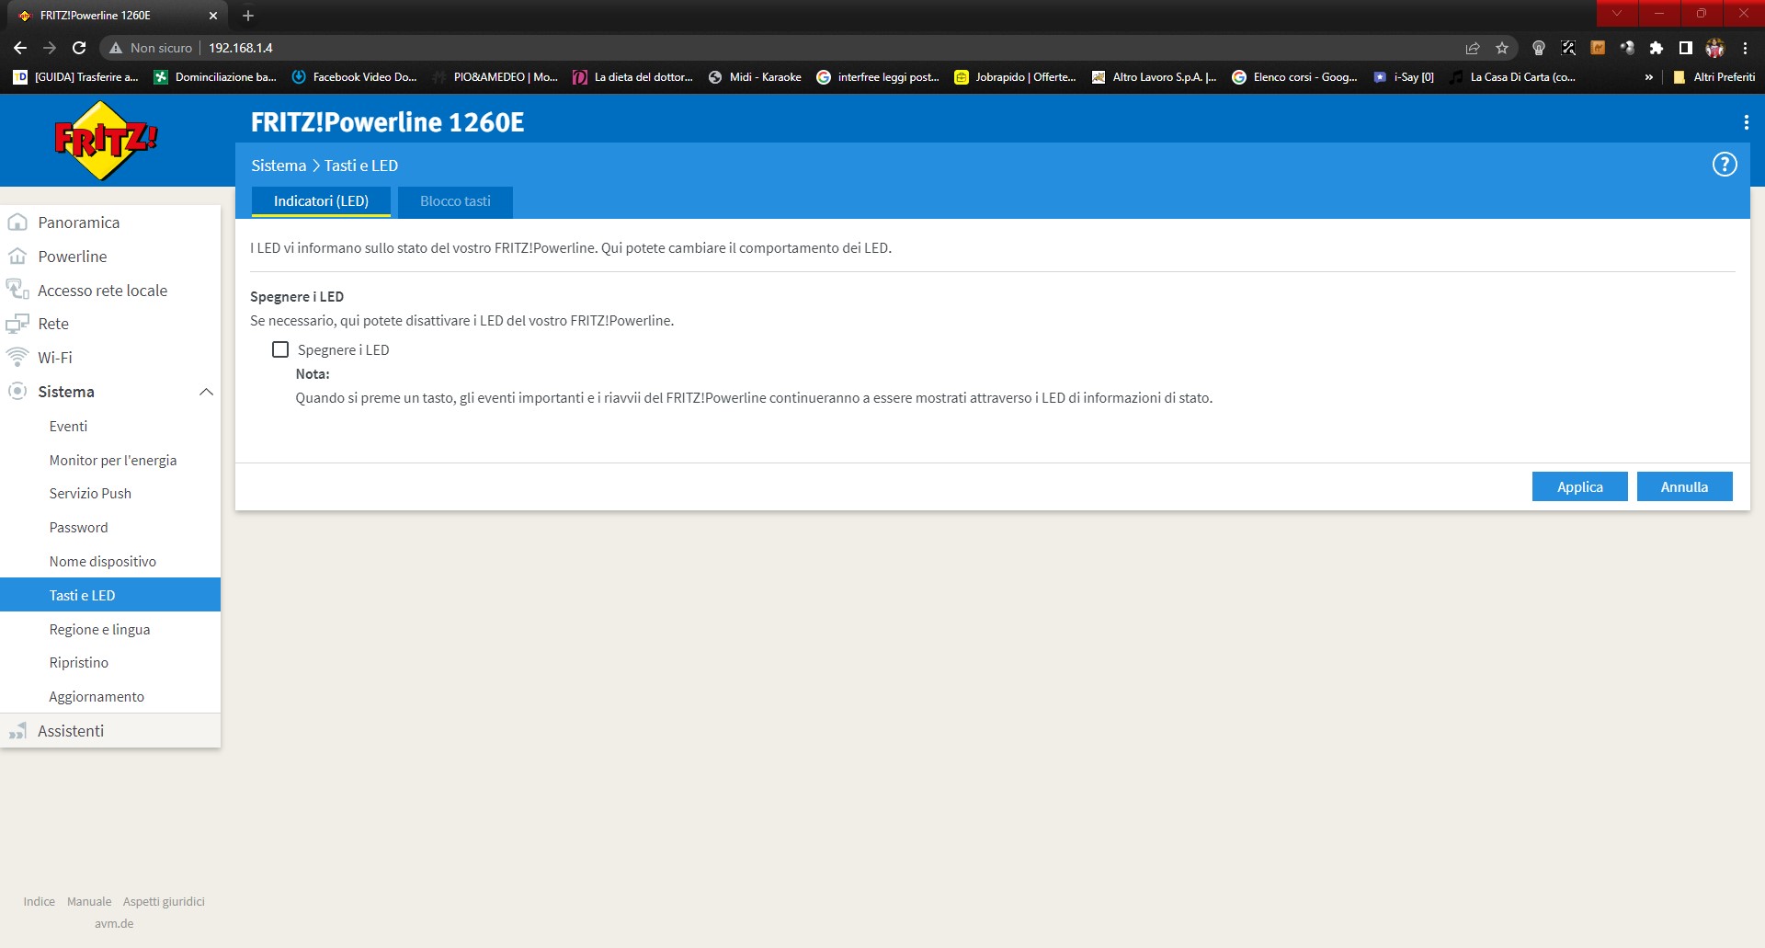1765x948 pixels.
Task: Open the PIO&AMEDEO | Mo... bookmark
Action: [495, 77]
